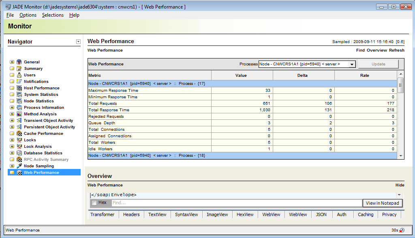Open the Options menu
Viewport: 415px width, 238px height.
coord(28,15)
